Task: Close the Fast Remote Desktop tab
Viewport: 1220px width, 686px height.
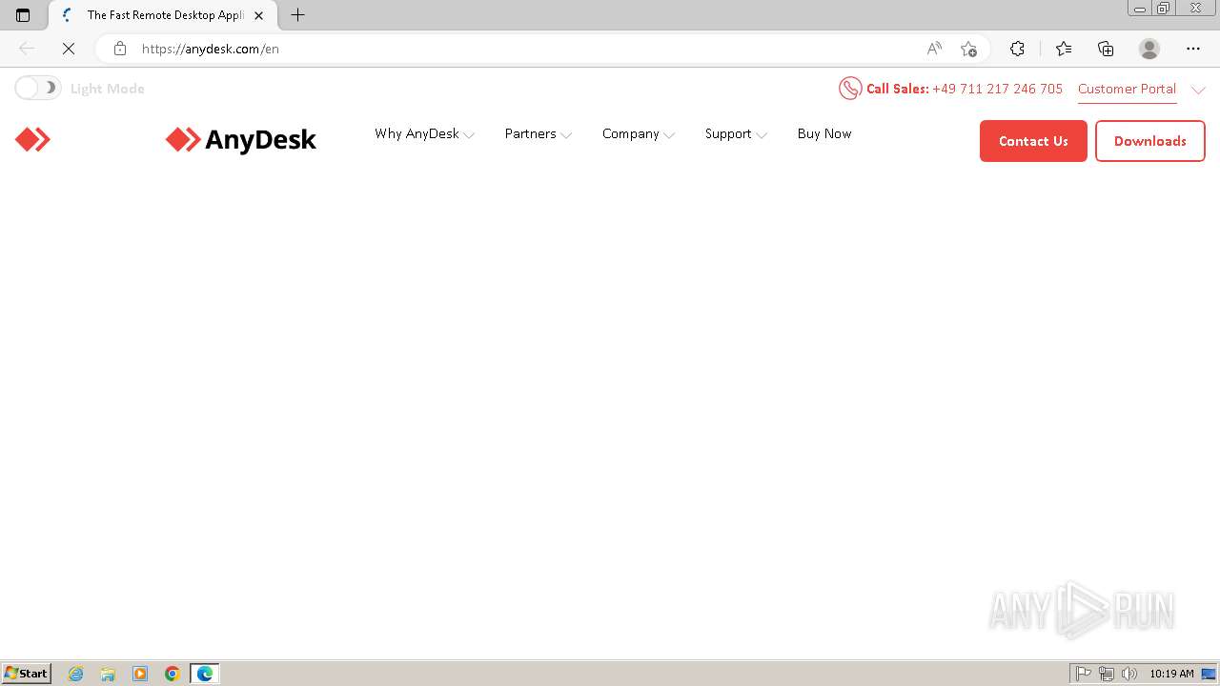Action: pos(258,15)
